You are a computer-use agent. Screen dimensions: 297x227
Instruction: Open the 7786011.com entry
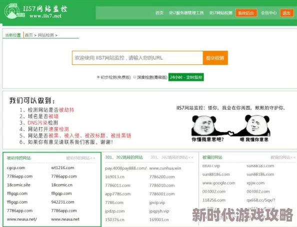coord(117,186)
